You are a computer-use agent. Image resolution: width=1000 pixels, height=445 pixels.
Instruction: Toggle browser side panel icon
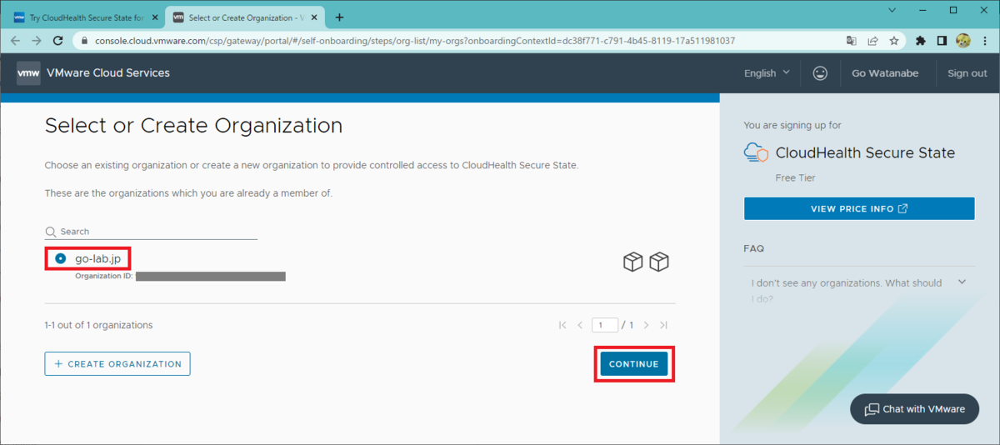click(942, 40)
